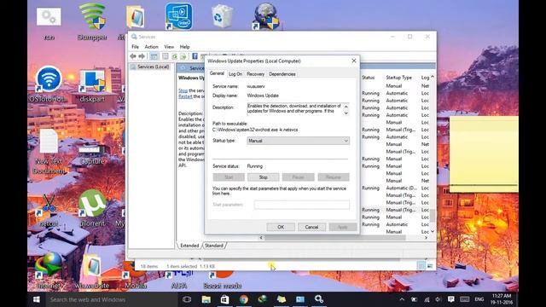This screenshot has width=546, height=307.
Task: Switch to the Log On tab
Action: pyautogui.click(x=235, y=74)
